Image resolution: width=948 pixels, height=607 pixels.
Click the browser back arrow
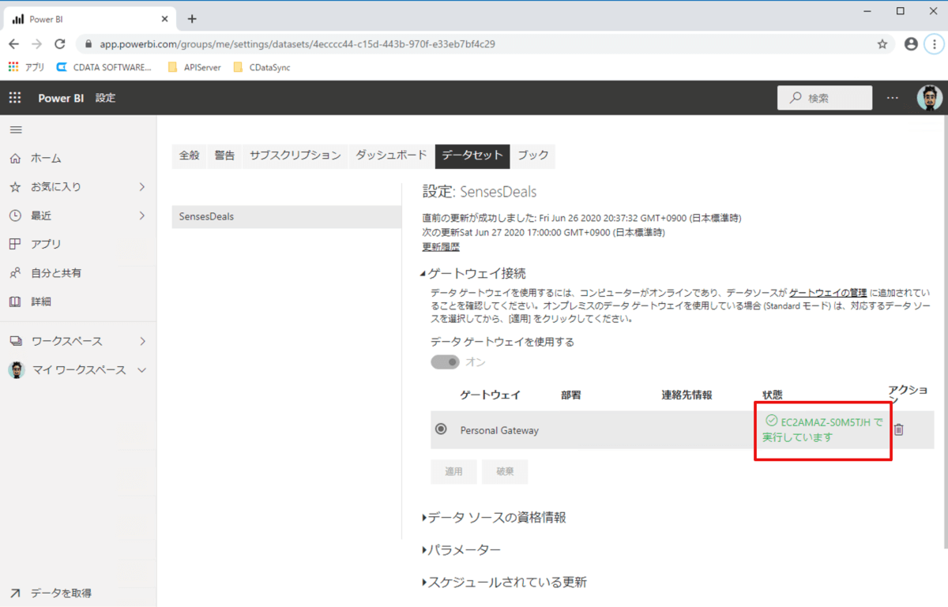tap(13, 44)
